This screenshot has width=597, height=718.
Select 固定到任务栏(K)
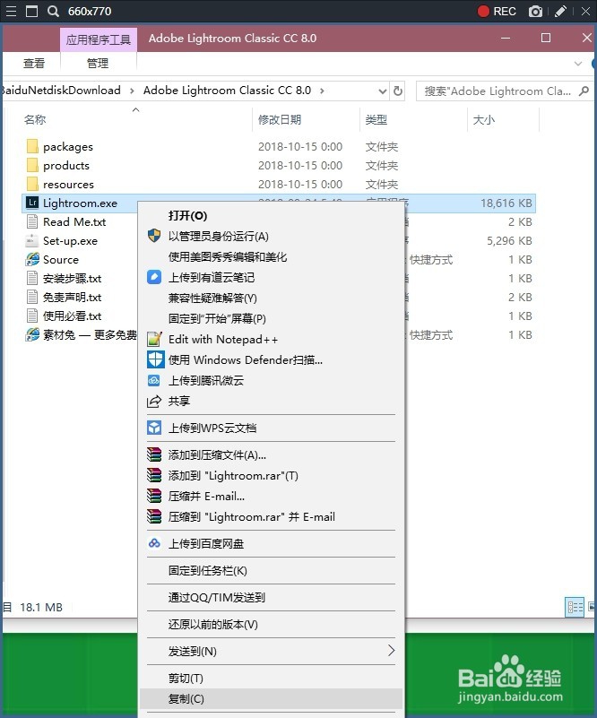(x=270, y=571)
